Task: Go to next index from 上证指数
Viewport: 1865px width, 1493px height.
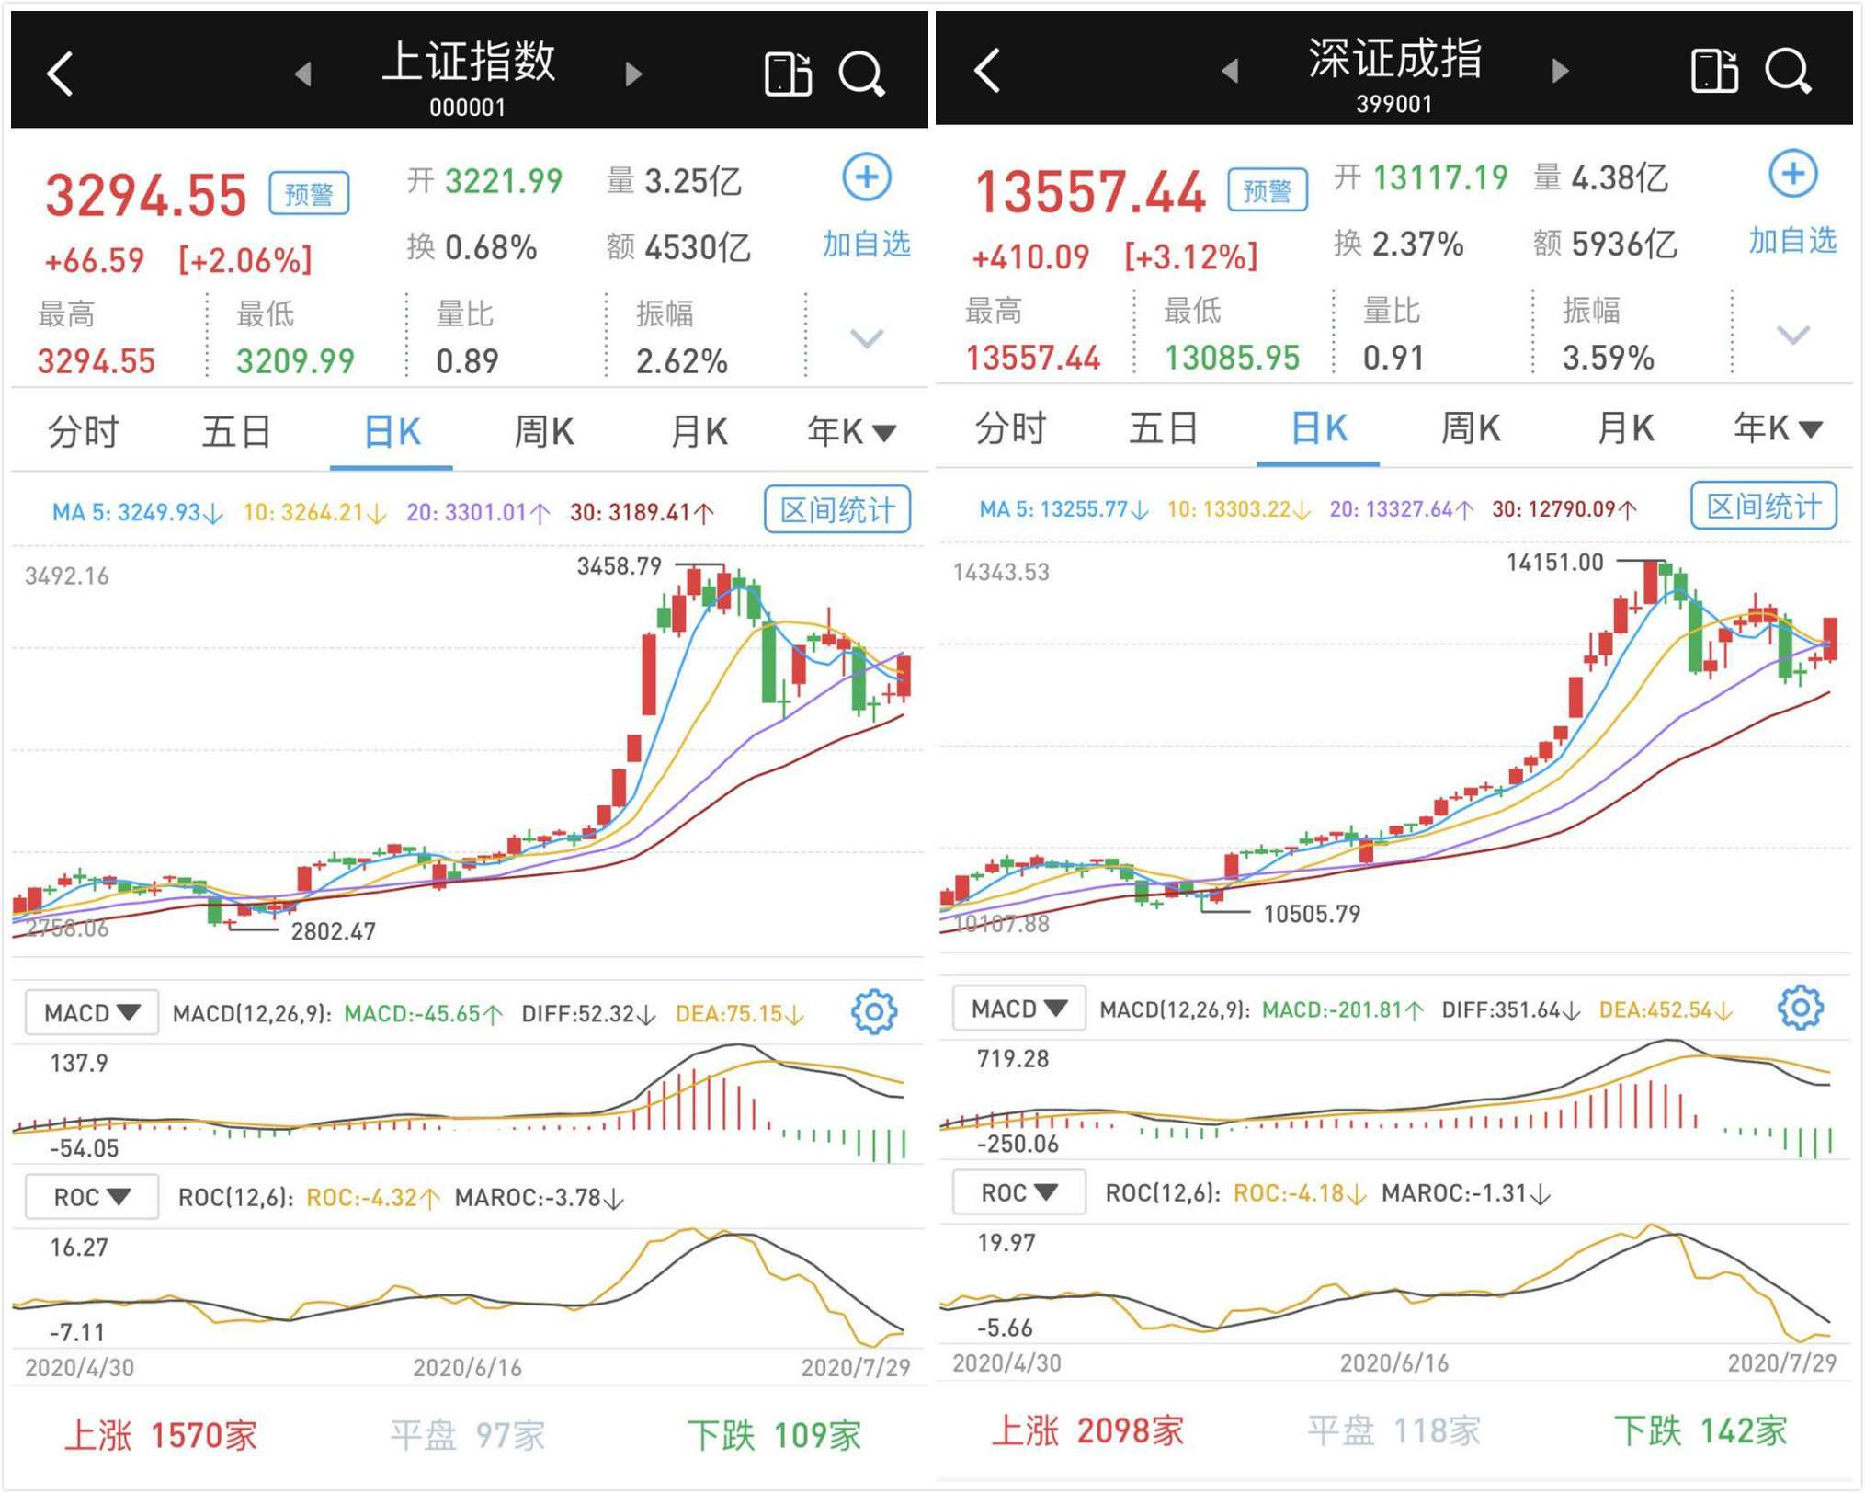Action: click(632, 74)
